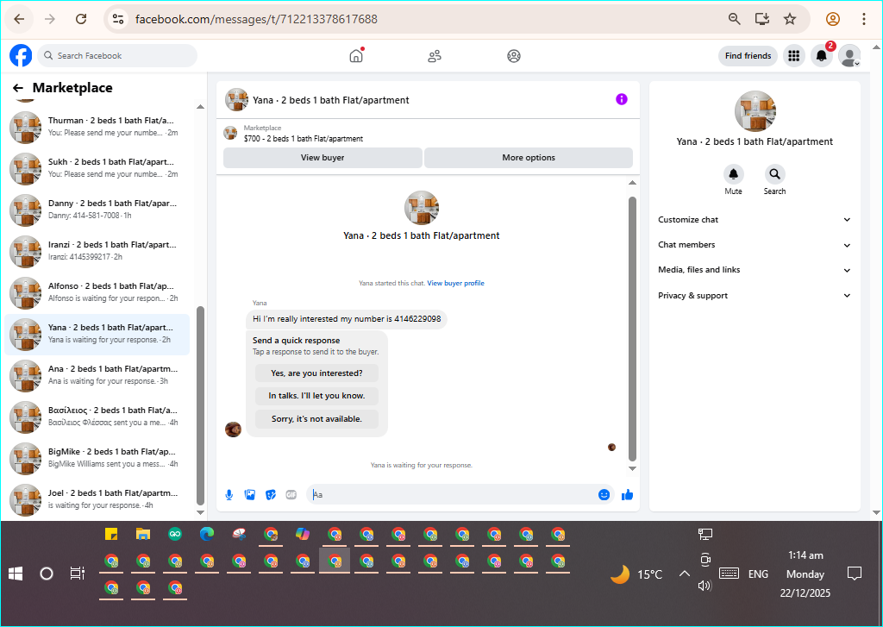Open BigMike's conversation in the list
This screenshot has height=627, width=883.
coord(97,458)
